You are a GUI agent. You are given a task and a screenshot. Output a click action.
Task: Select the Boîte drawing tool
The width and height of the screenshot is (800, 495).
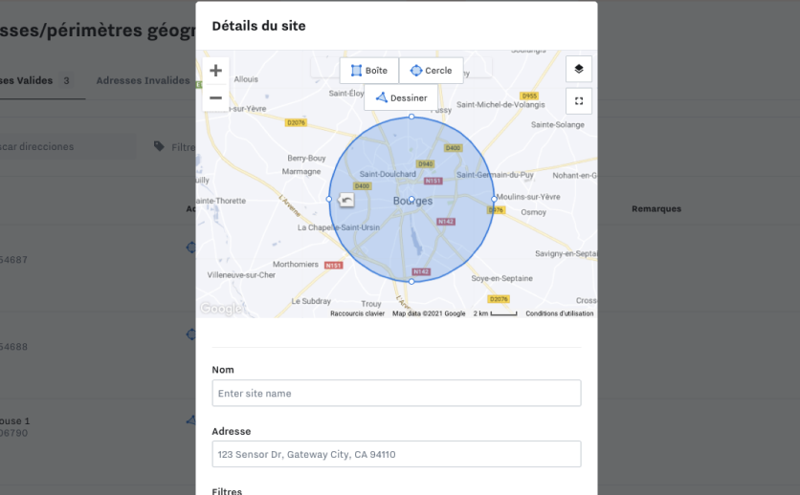click(x=369, y=71)
